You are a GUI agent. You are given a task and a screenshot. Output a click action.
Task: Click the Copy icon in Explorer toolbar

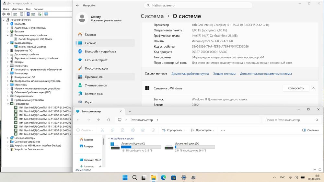(x=112, y=130)
